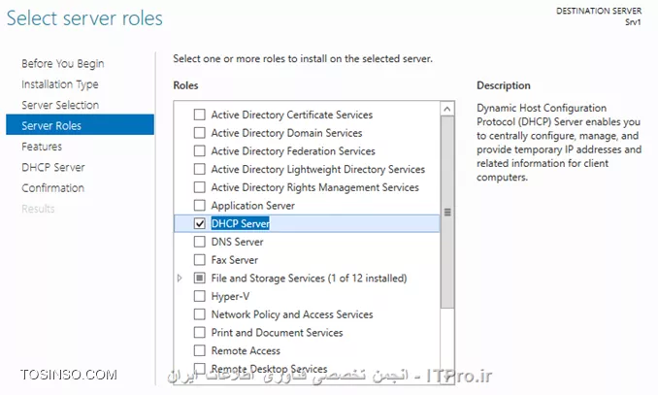658x395 pixels.
Task: Check Active Directory Certificate Services checkbox
Action: coord(200,115)
